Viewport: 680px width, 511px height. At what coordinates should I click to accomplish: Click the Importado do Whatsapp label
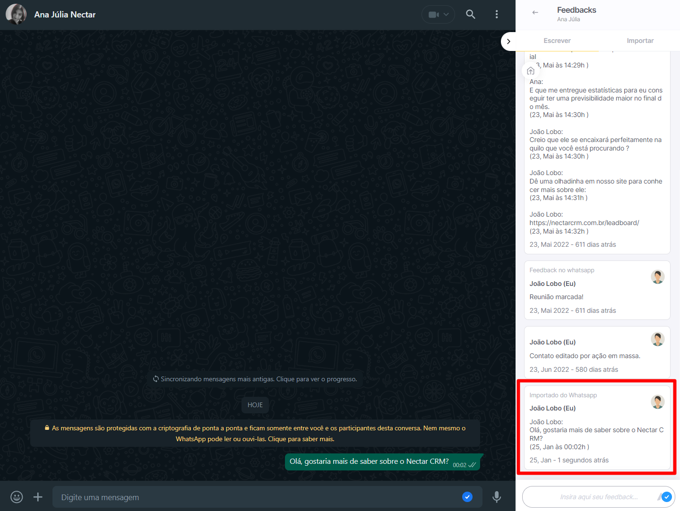[563, 395]
